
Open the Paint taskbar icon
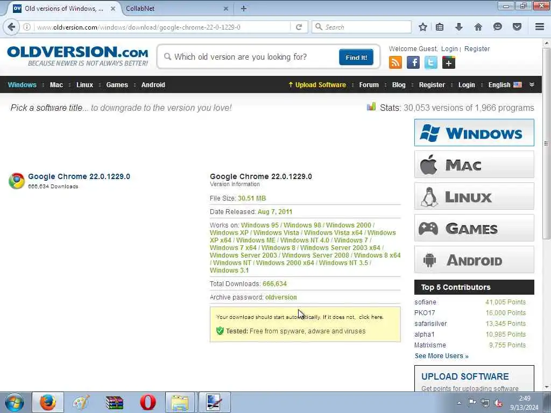pyautogui.click(x=81, y=402)
